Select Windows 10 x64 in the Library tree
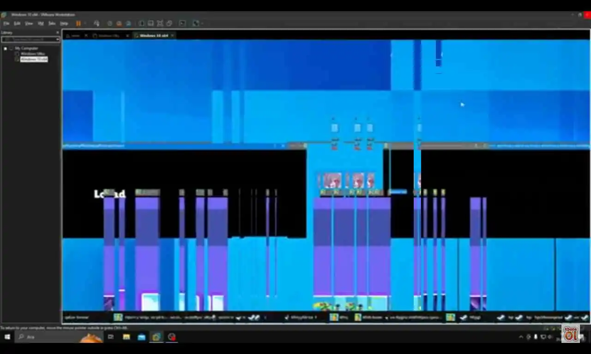The height and width of the screenshot is (354, 591). tap(34, 59)
